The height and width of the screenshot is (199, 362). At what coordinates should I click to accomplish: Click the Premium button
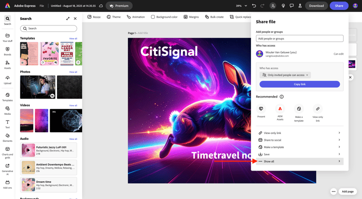tap(119, 6)
